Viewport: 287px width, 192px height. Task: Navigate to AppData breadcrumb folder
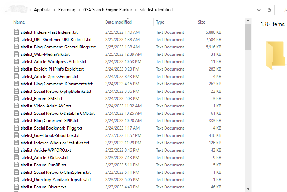coord(42,10)
